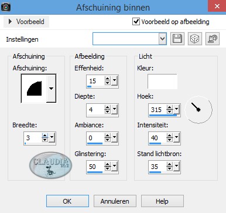
Task: Click the camera app icon in title bar
Action: [x=6, y=7]
